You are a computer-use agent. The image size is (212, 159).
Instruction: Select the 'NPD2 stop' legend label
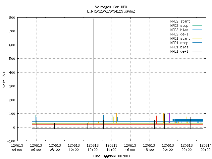179,26
